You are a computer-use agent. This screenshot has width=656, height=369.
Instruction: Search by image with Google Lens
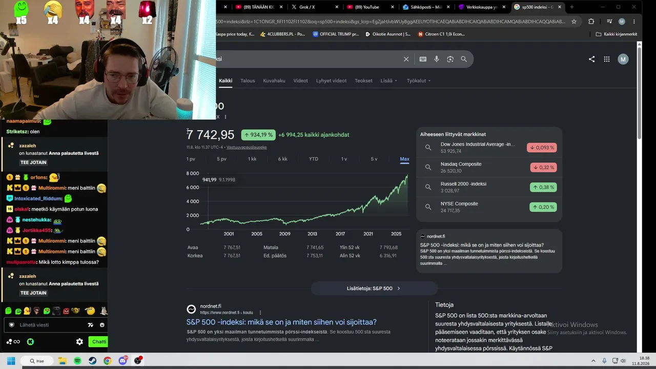[450, 59]
